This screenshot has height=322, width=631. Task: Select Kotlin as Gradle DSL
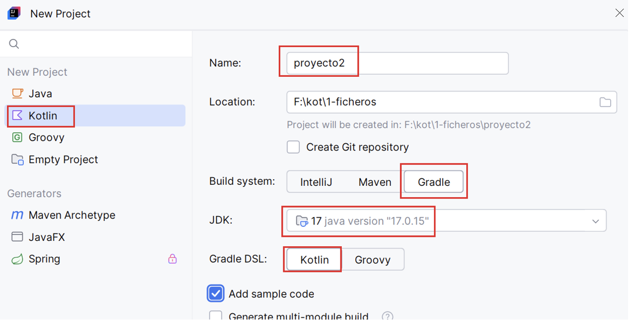point(315,260)
